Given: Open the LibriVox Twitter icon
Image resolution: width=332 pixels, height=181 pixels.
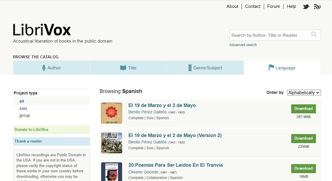Looking at the screenshot, I should [x=306, y=7].
